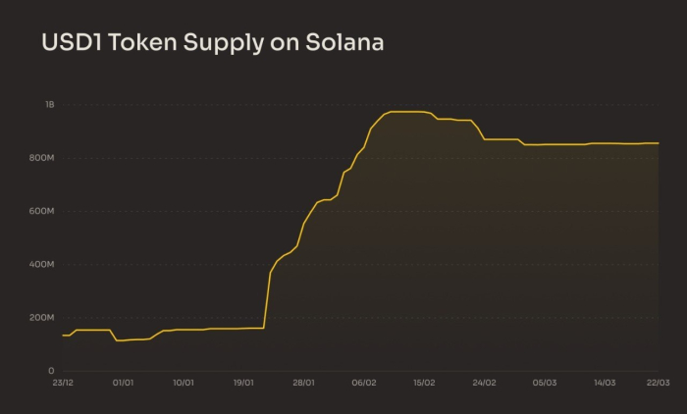Click the 01/01 date label
The image size is (687, 414).
pyautogui.click(x=124, y=383)
